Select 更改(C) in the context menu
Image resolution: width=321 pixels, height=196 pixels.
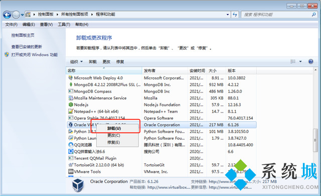pos(117,136)
